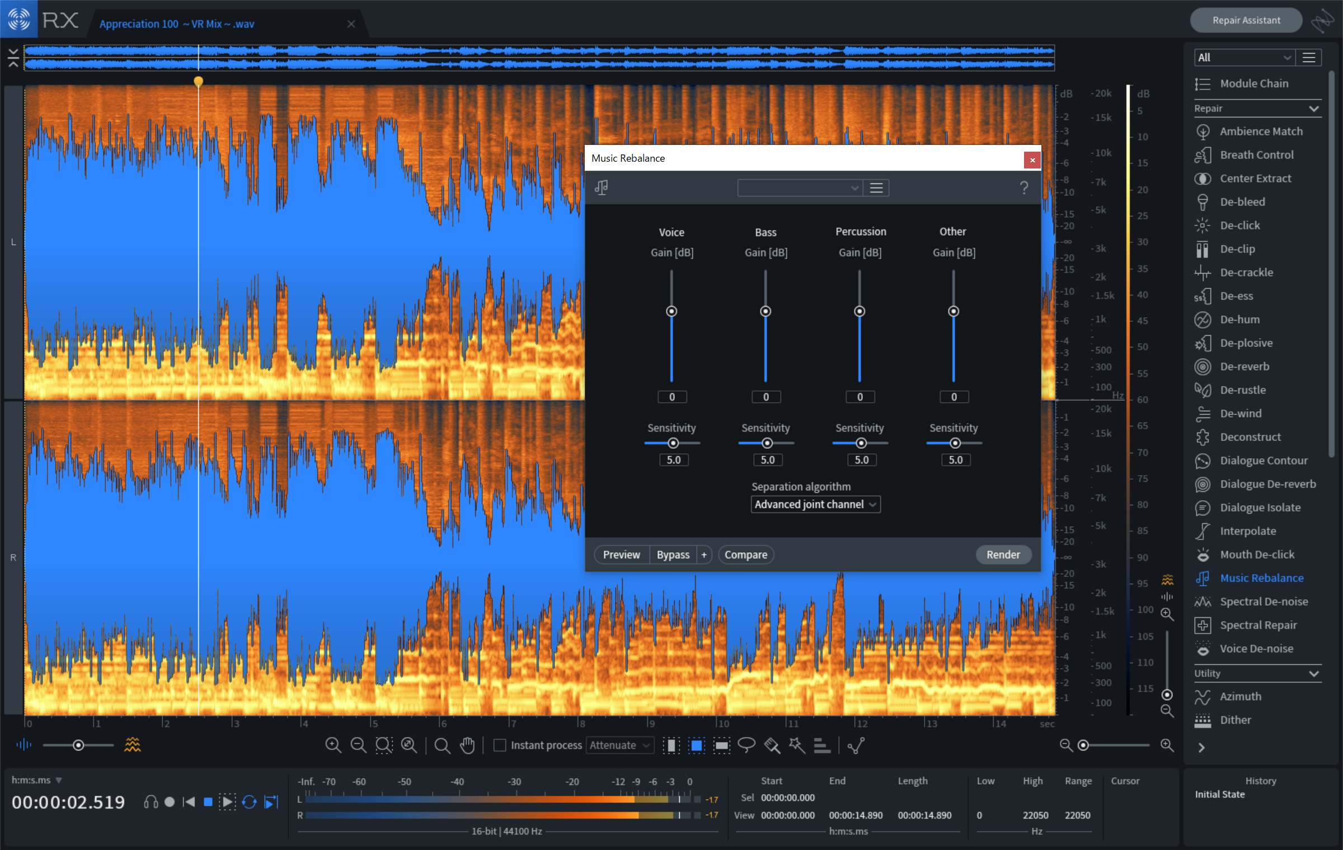Adjust the Percussion sensitivity slider handle
The height and width of the screenshot is (850, 1343).
(x=861, y=443)
